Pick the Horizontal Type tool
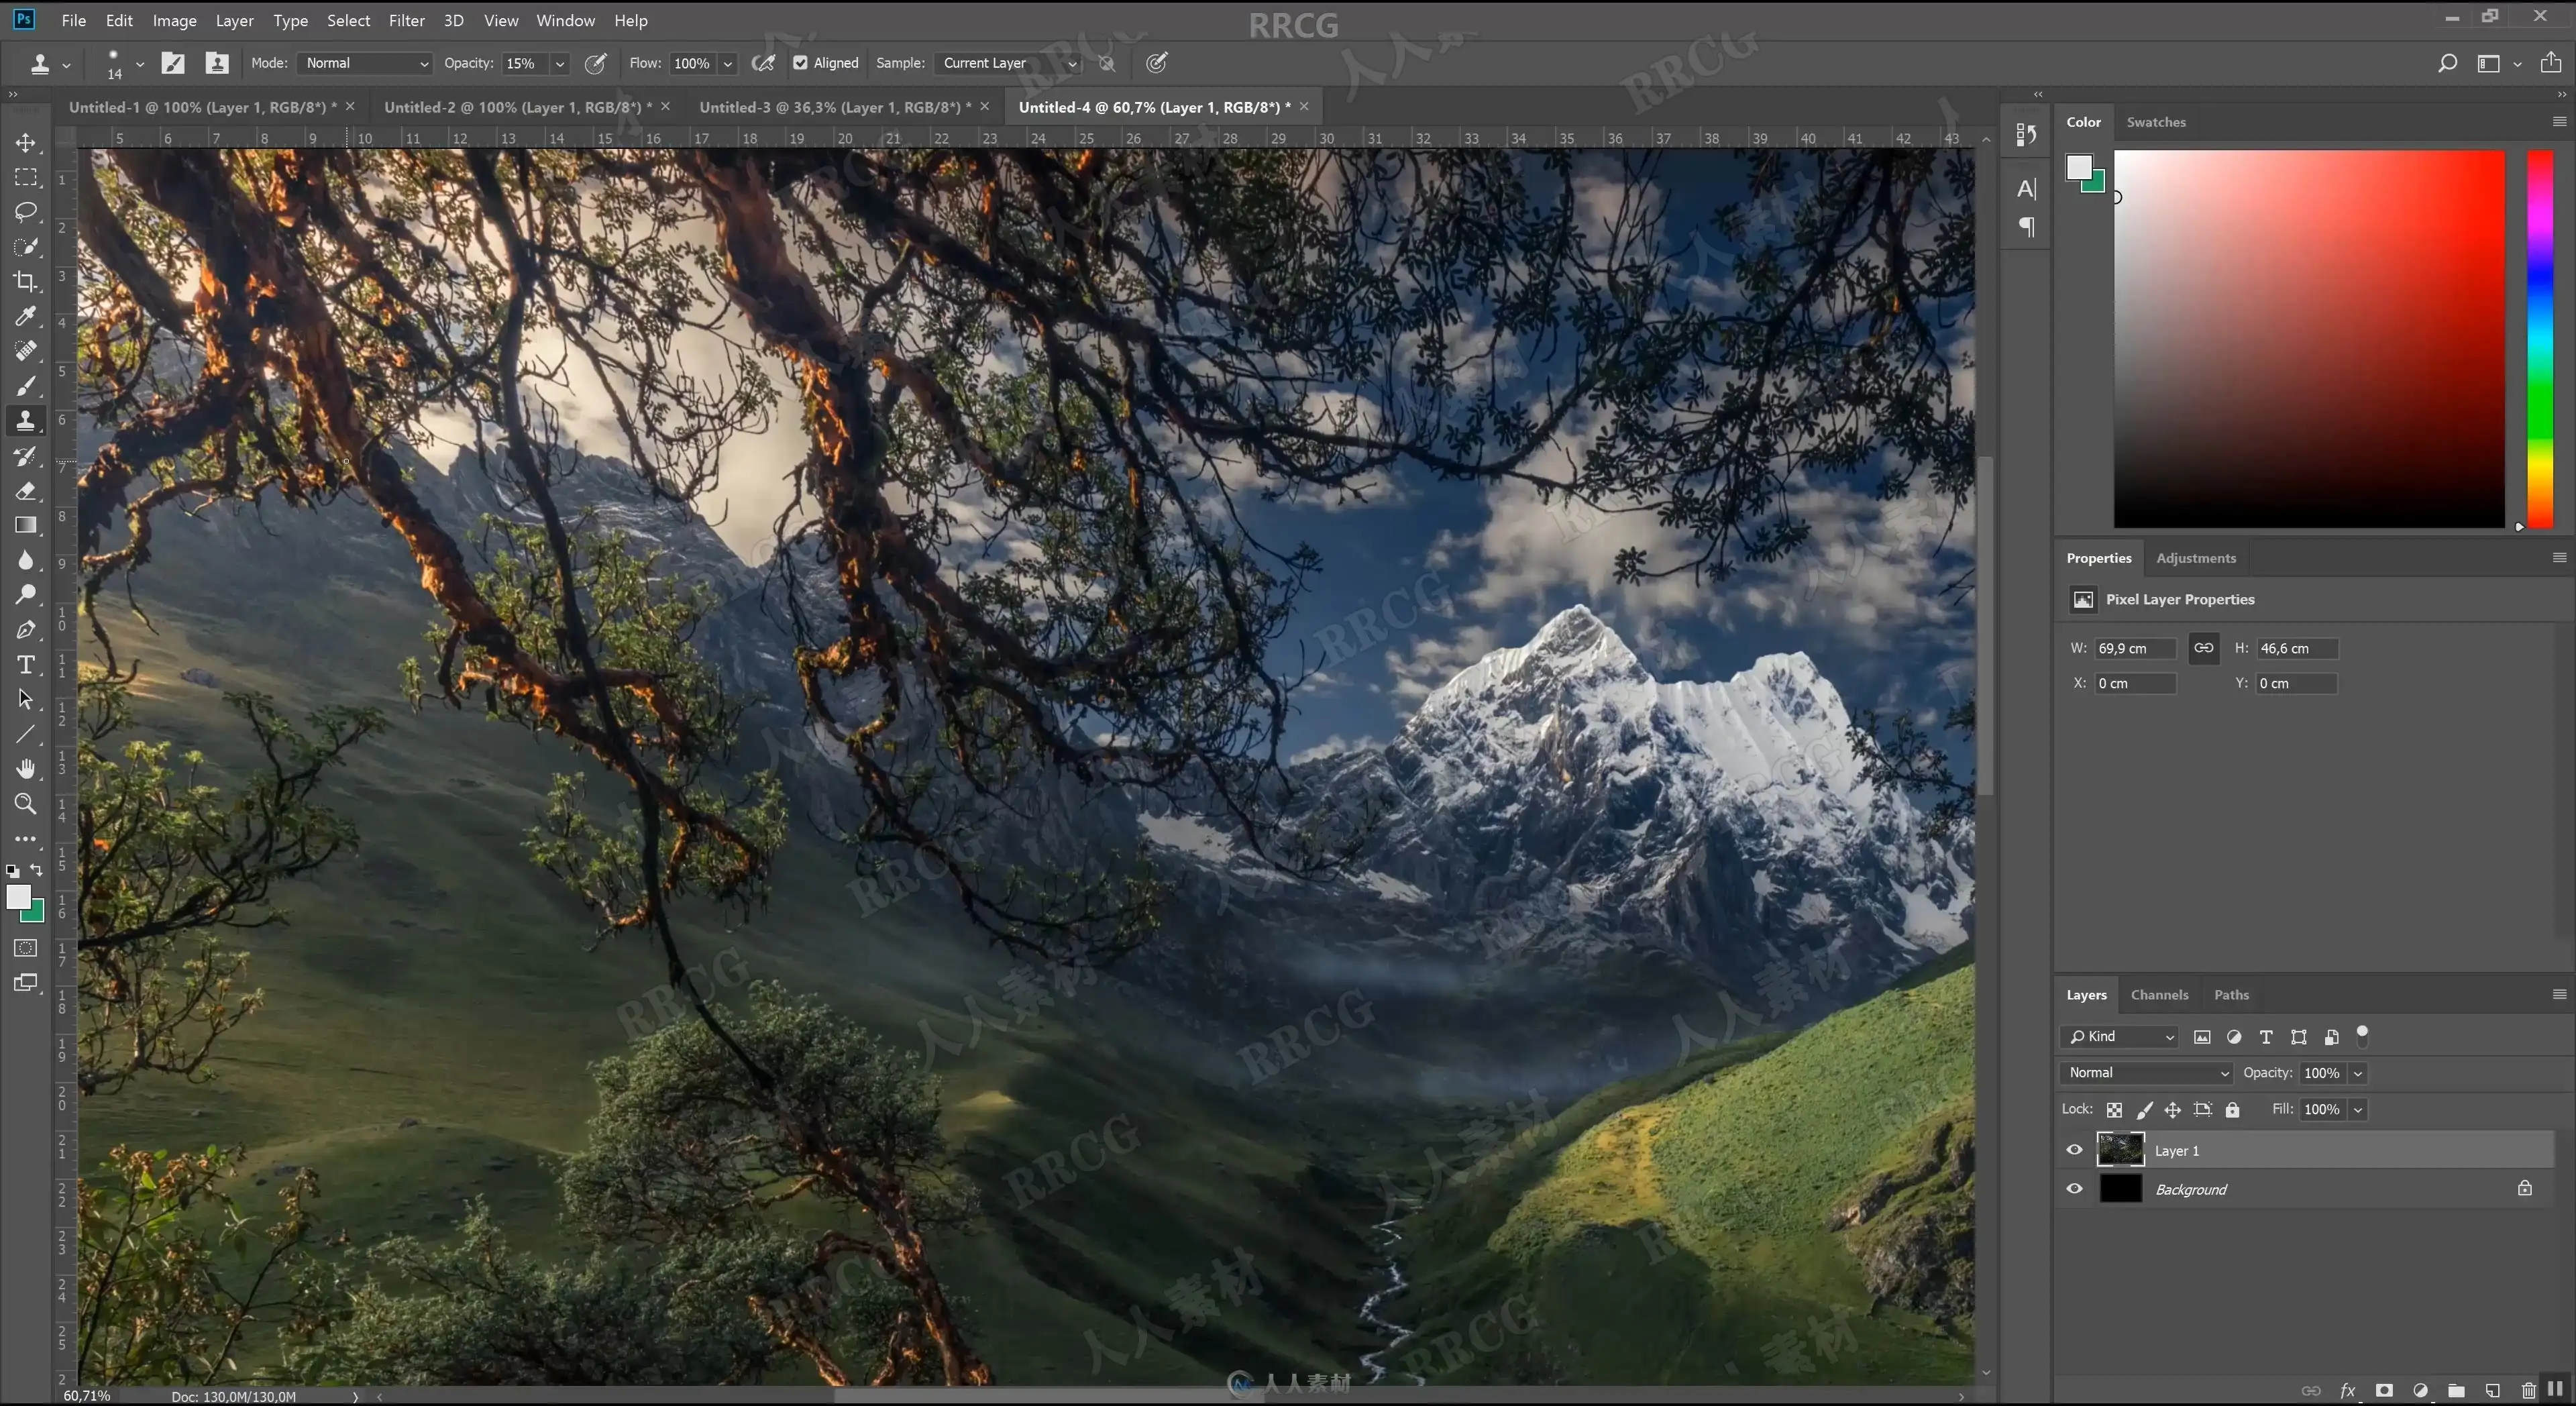The image size is (2576, 1406). point(26,665)
